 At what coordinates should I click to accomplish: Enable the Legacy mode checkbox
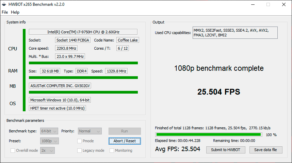(79, 150)
